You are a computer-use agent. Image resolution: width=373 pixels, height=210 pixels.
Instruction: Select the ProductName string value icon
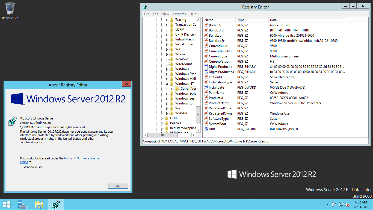tap(206, 103)
